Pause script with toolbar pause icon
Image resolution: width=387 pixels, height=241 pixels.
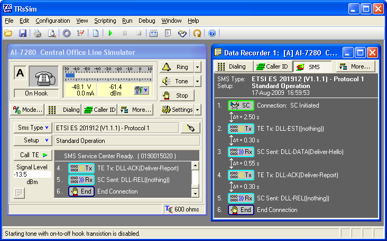tap(125, 33)
